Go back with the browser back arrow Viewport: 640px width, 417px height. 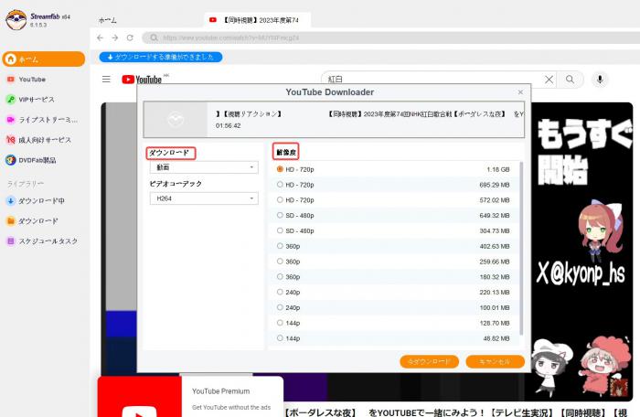tap(100, 37)
